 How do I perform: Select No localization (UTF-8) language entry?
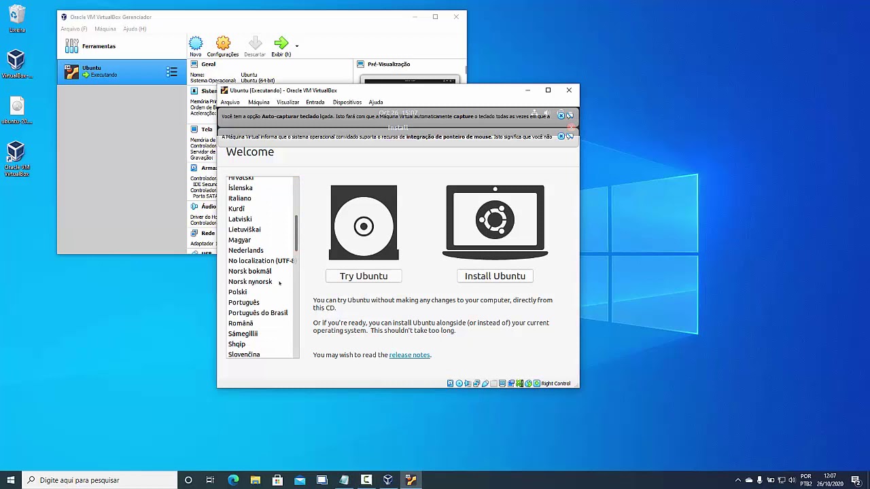tap(261, 261)
